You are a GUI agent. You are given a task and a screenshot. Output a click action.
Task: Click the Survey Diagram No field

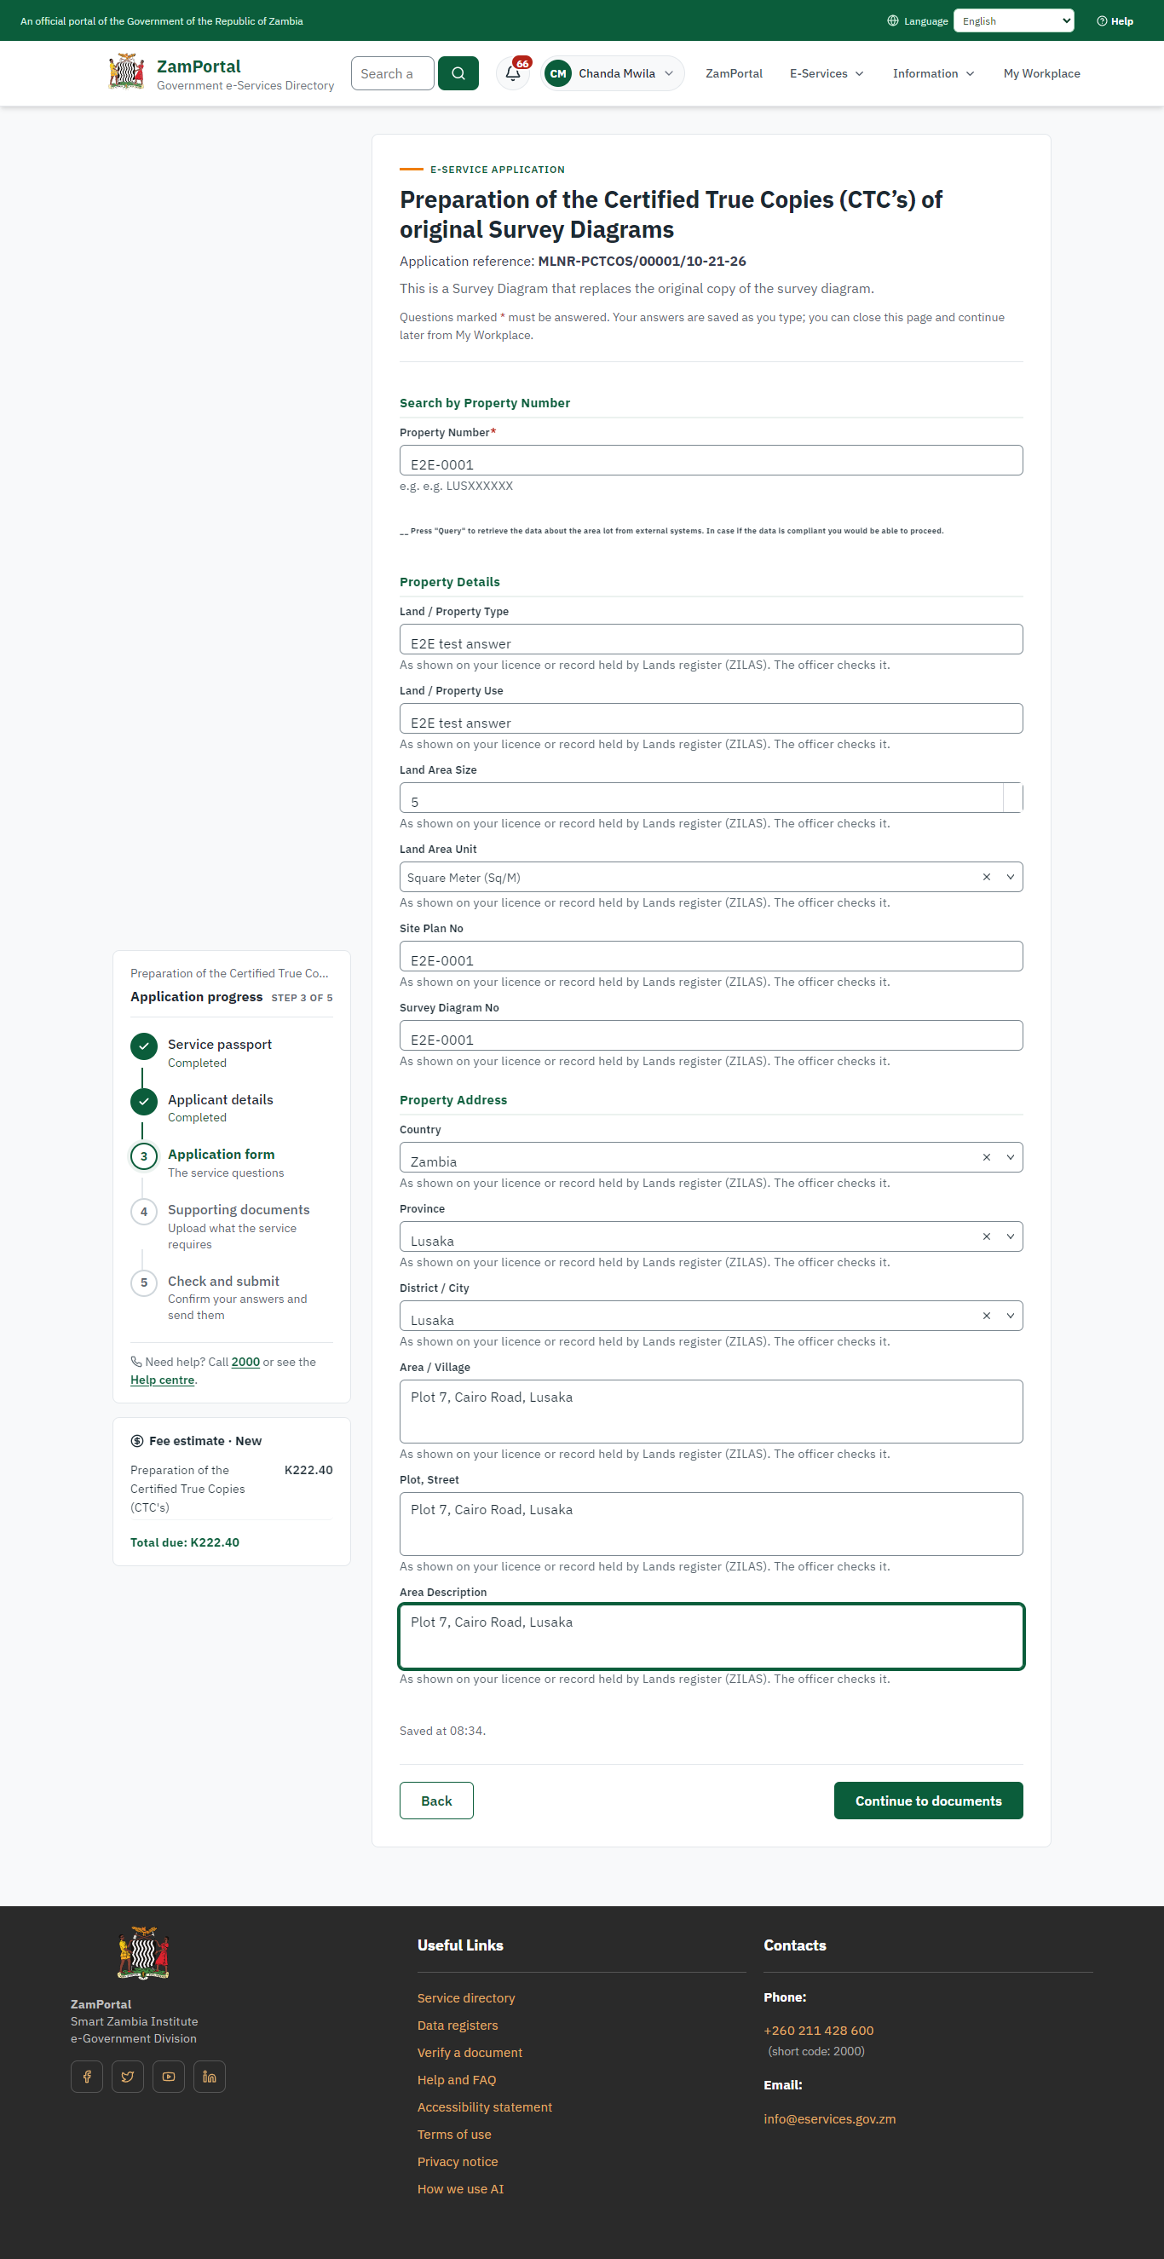[712, 1035]
